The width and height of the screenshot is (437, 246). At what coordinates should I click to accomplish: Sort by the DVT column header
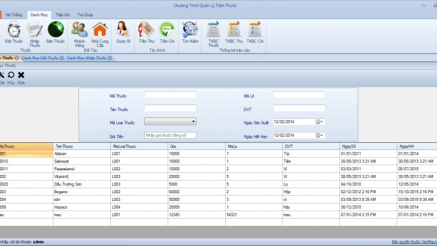(311, 146)
